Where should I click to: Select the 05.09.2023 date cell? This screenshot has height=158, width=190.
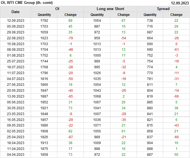15,26
